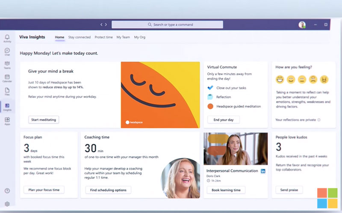The width and height of the screenshot is (342, 213).
Task: Click the Close out your tasks checkmark icon
Action: (210, 88)
